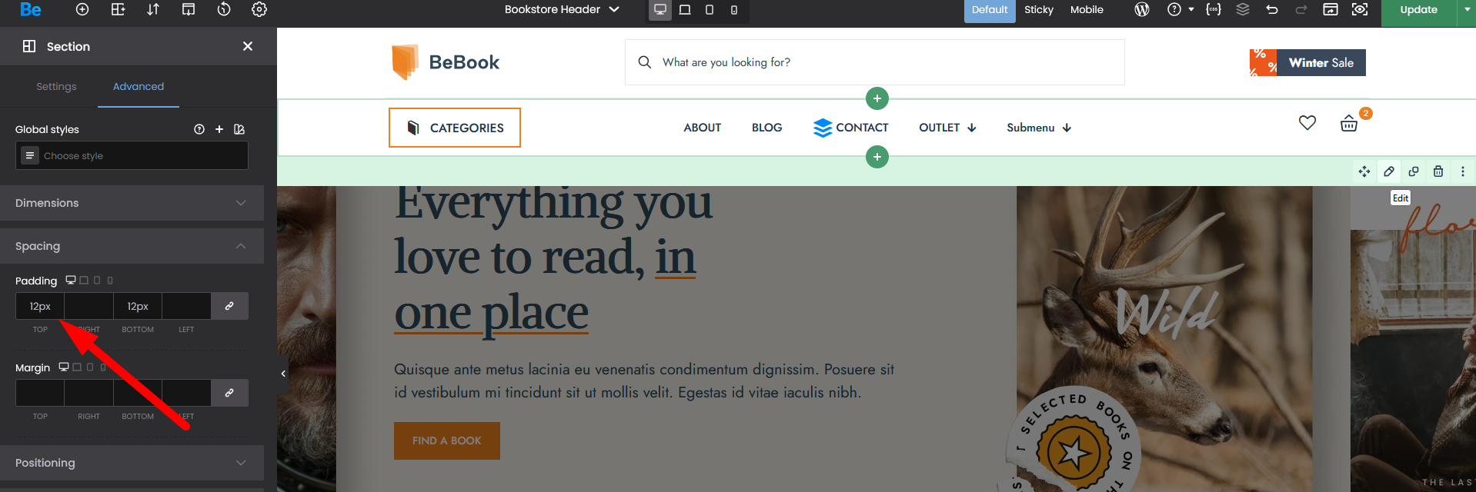Select laptop device for Padding
This screenshot has height=492, width=1476.
[x=84, y=280]
